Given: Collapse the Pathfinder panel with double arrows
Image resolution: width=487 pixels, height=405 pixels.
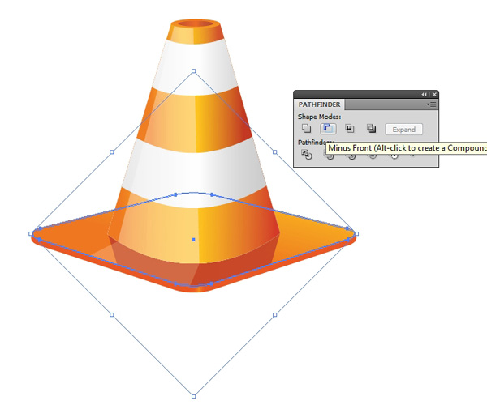Looking at the screenshot, I should [x=425, y=95].
